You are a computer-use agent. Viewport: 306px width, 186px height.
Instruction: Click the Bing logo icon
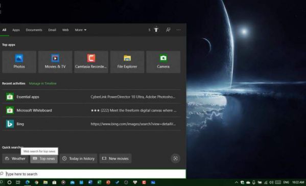pyautogui.click(x=10, y=124)
